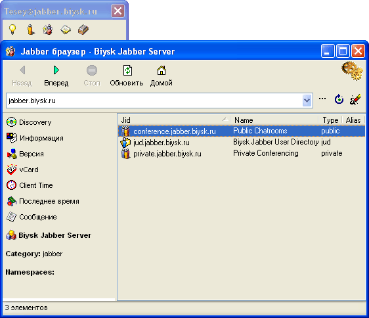The image size is (369, 318).
Task: Click the Client Time clock icon
Action: click(x=12, y=185)
